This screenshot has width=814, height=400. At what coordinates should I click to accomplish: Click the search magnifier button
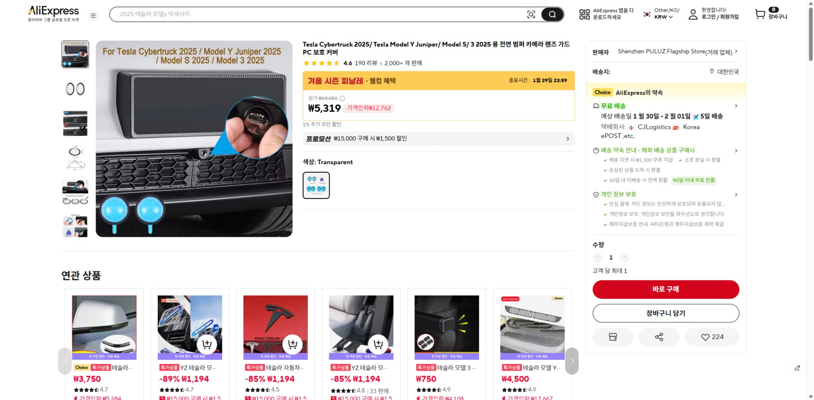point(552,14)
